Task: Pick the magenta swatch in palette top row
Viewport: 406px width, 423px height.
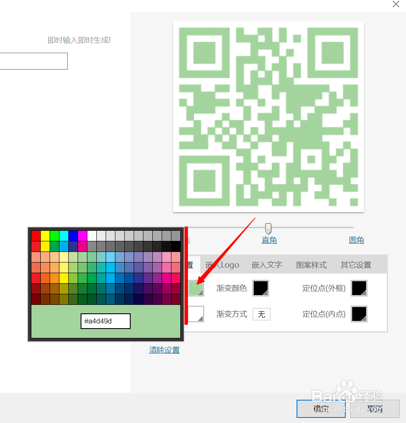Action: coord(82,236)
